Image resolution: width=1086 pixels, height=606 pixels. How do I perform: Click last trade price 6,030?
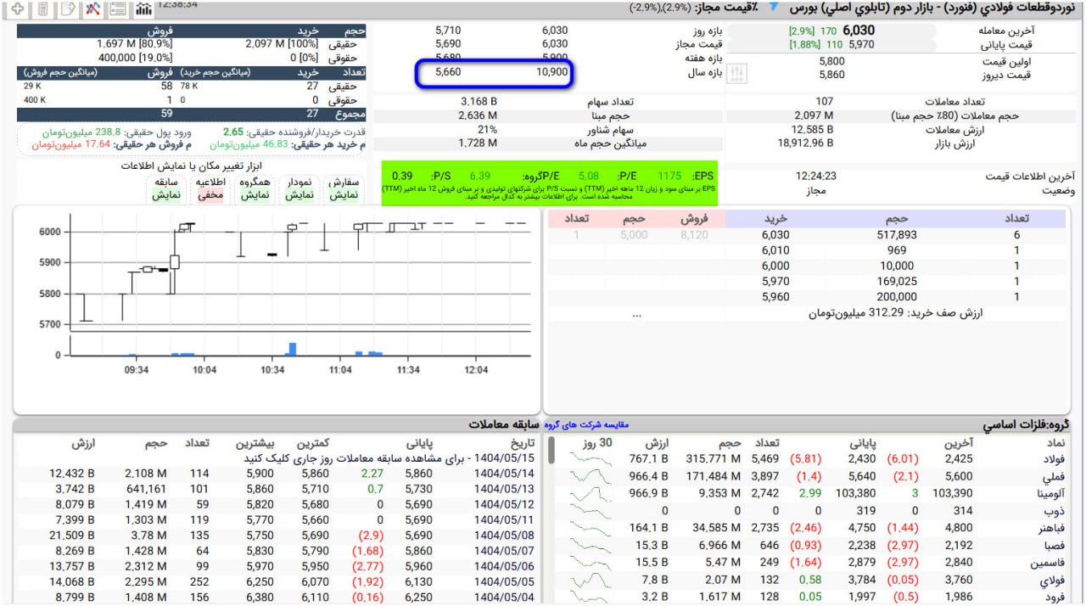pyautogui.click(x=859, y=31)
